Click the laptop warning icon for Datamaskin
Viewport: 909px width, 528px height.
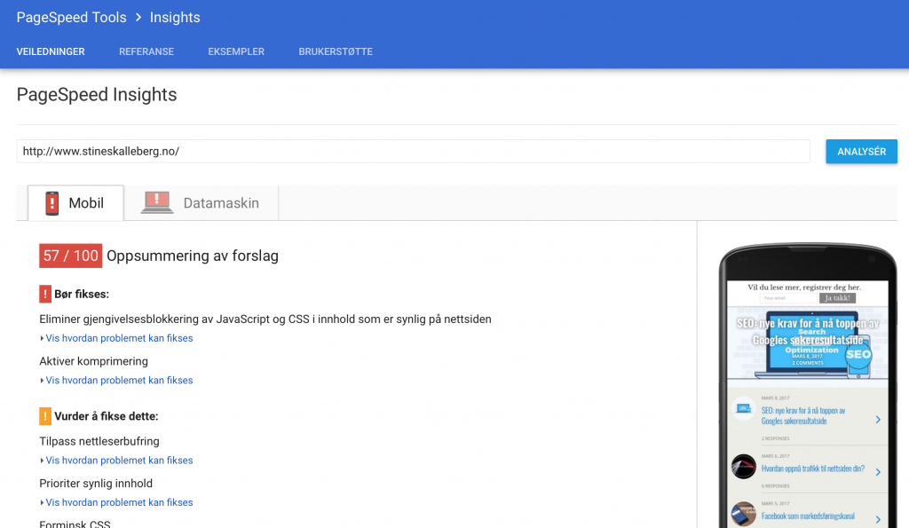[x=157, y=203]
